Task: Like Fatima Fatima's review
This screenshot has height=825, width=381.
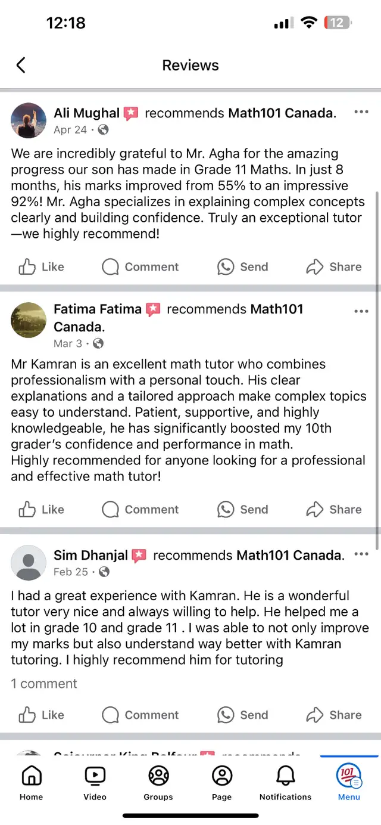Action: (41, 509)
